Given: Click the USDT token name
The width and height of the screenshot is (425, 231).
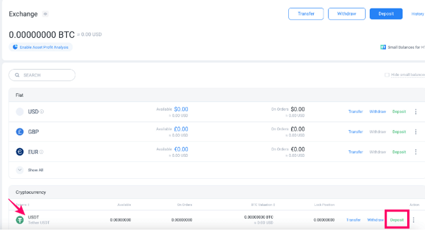Looking at the screenshot, I should 34,217.
